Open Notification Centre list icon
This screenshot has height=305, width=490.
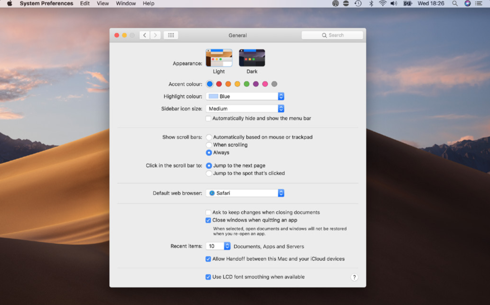(x=479, y=4)
